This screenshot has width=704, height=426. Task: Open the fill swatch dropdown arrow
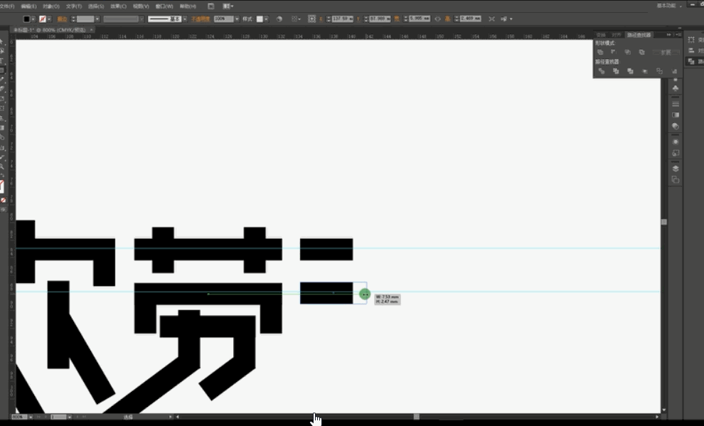33,19
